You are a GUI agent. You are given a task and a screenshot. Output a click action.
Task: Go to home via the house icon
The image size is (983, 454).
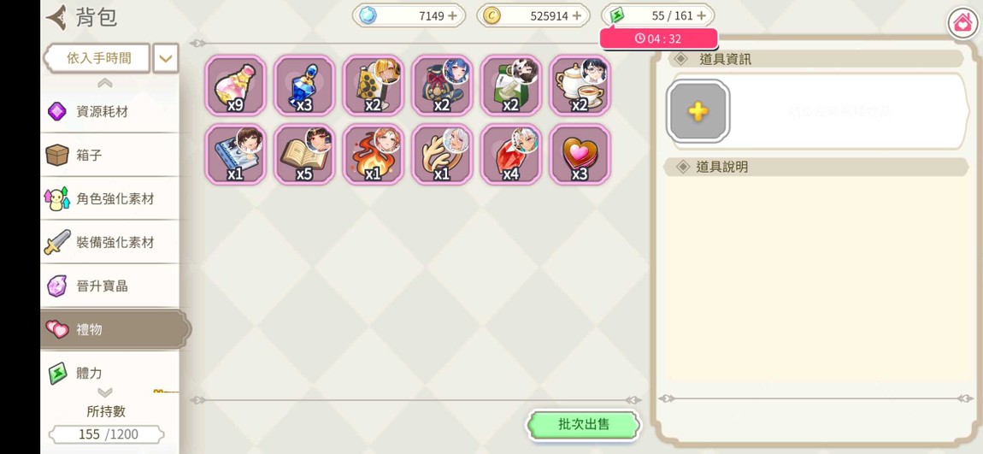tap(963, 24)
